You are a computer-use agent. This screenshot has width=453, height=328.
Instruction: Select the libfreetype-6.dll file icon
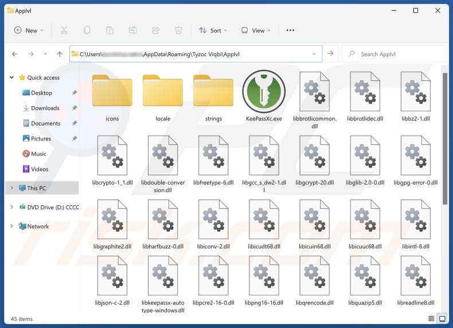pyautogui.click(x=213, y=155)
